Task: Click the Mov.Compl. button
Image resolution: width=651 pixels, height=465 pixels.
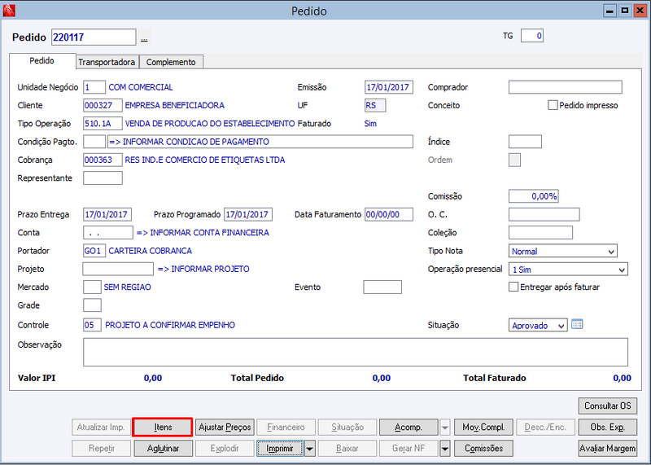Action: (483, 428)
